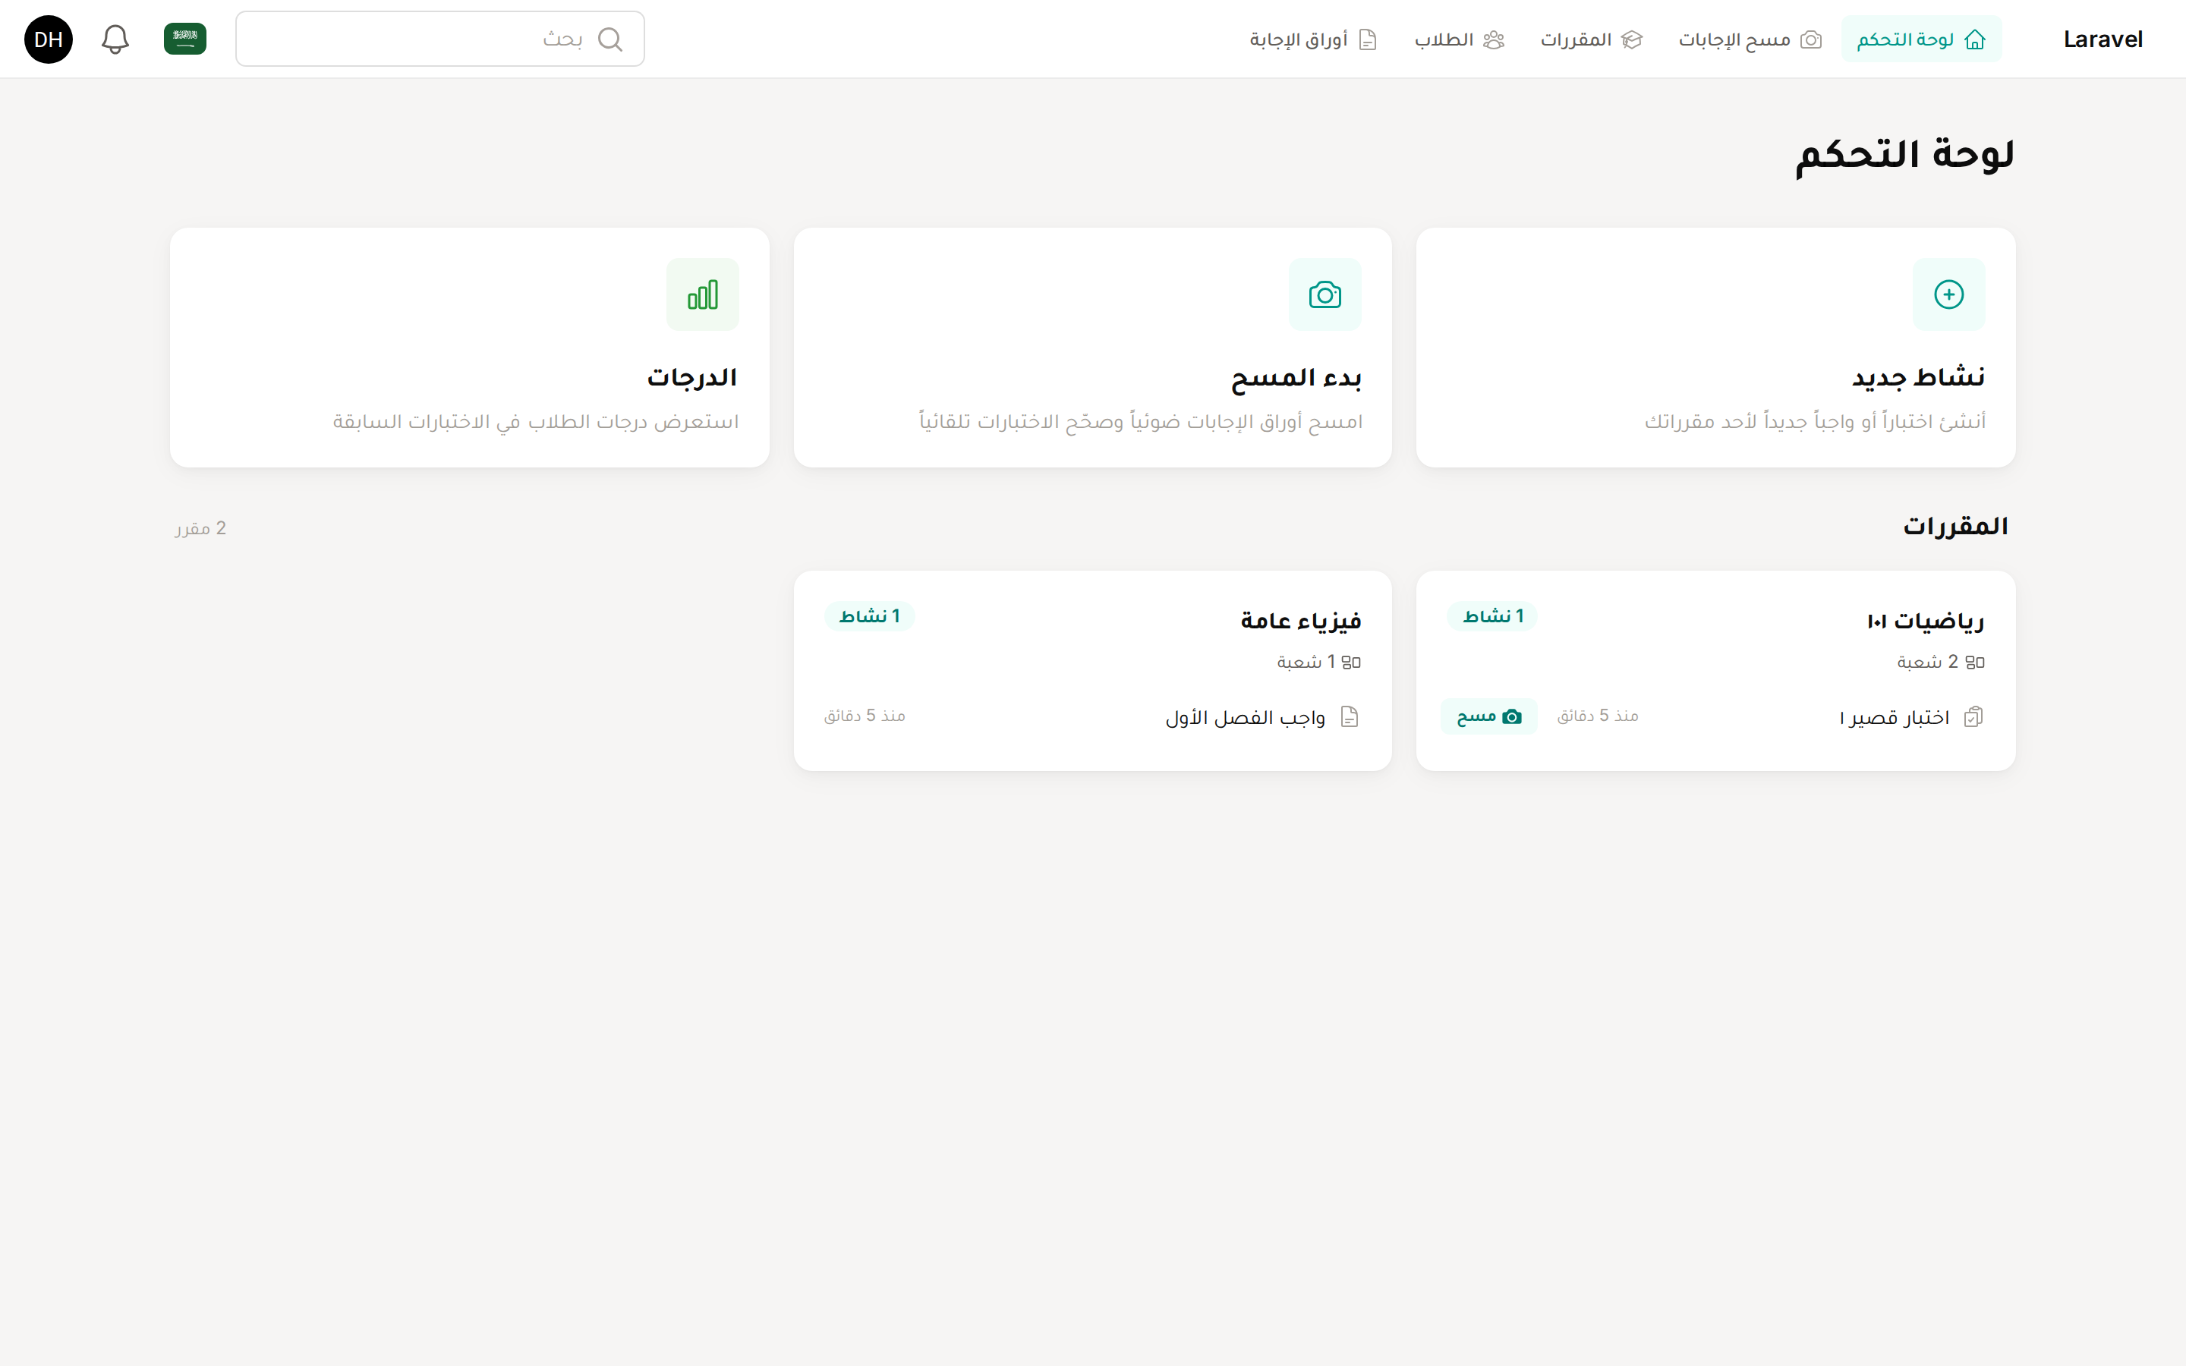
Task: Open مسح الإجابات nav item
Action: (1750, 39)
